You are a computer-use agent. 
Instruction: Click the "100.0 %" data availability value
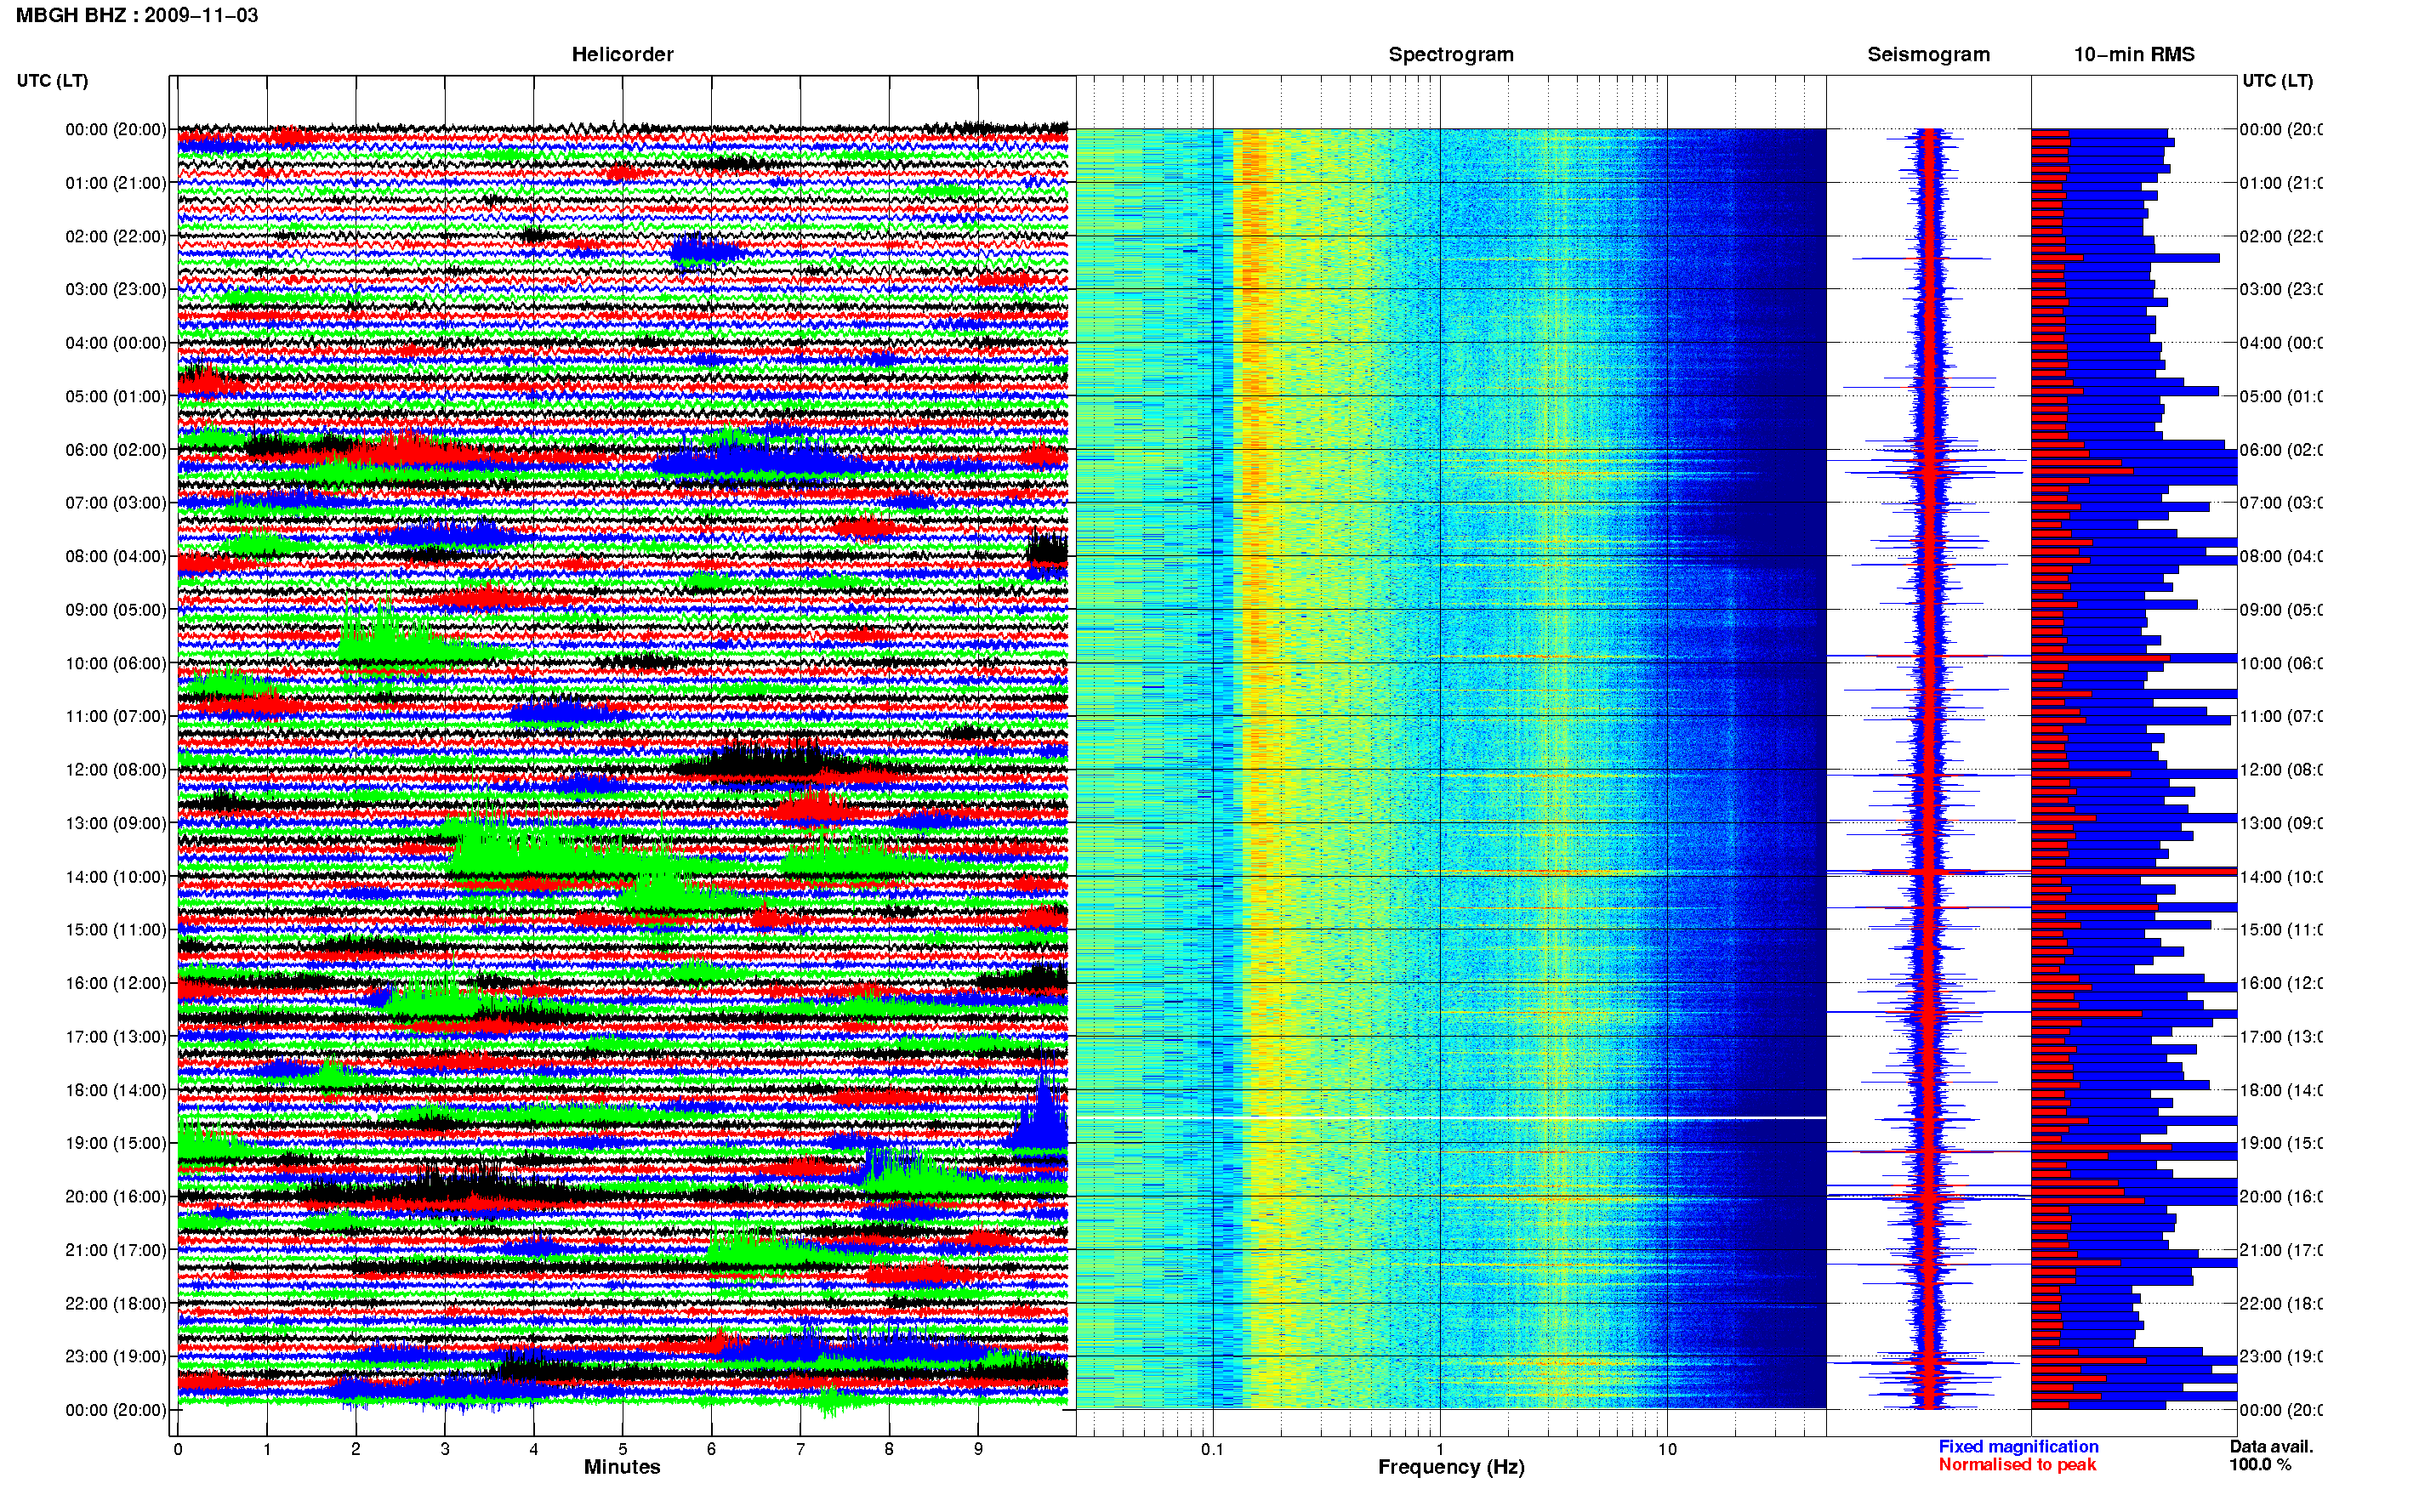[x=2260, y=1464]
